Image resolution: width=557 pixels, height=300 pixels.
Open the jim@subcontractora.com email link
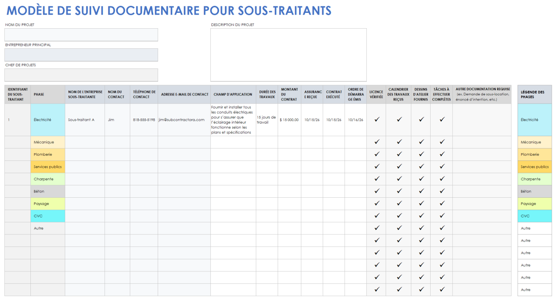click(181, 120)
